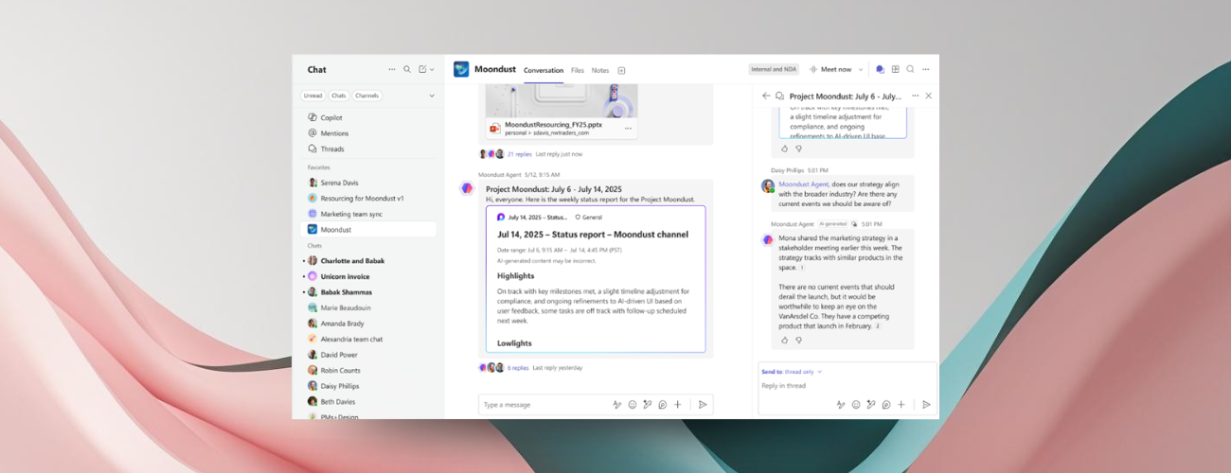Expand the Meet now dropdown arrow
1231x473 pixels.
(x=861, y=69)
